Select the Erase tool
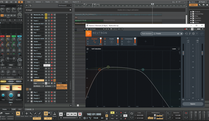Screen dimensions: 209x121 pos(39,114)
